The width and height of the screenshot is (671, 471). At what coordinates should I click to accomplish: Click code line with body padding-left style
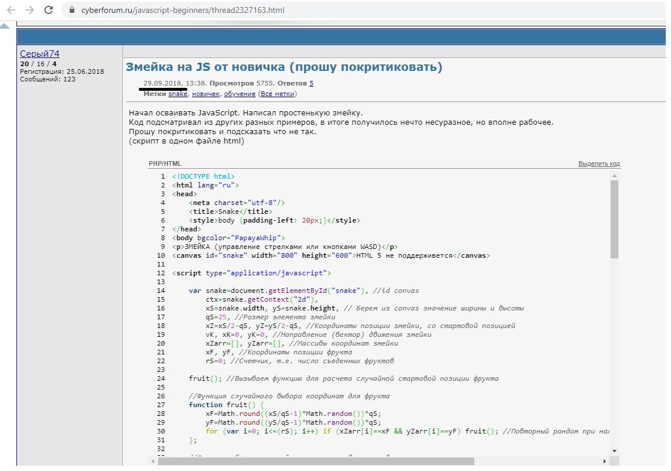[274, 220]
